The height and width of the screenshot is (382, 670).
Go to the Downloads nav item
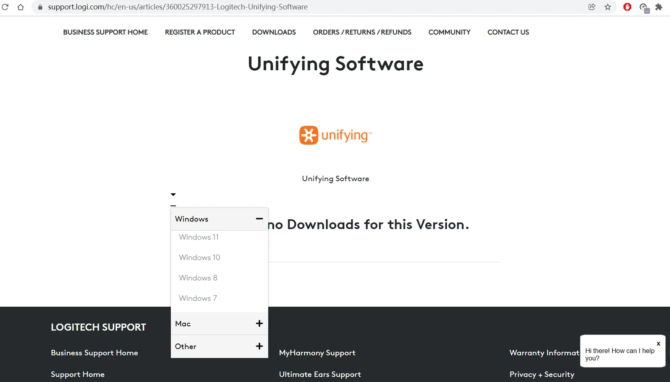(274, 32)
